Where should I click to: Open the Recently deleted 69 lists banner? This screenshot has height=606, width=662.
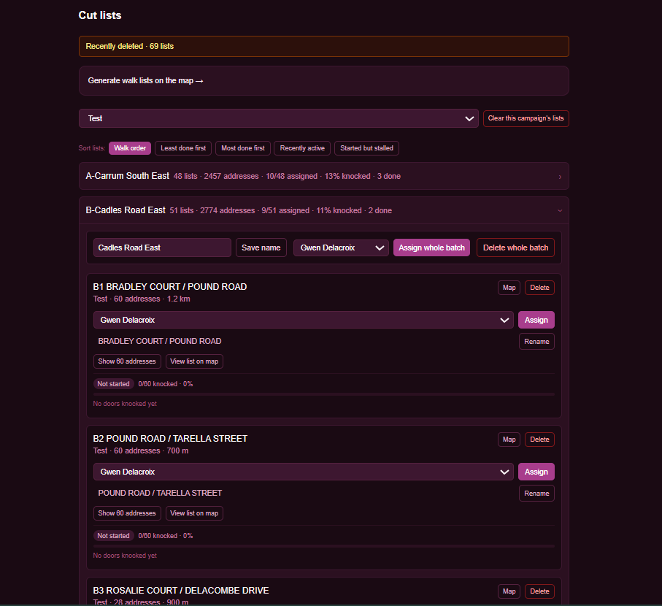[324, 47]
